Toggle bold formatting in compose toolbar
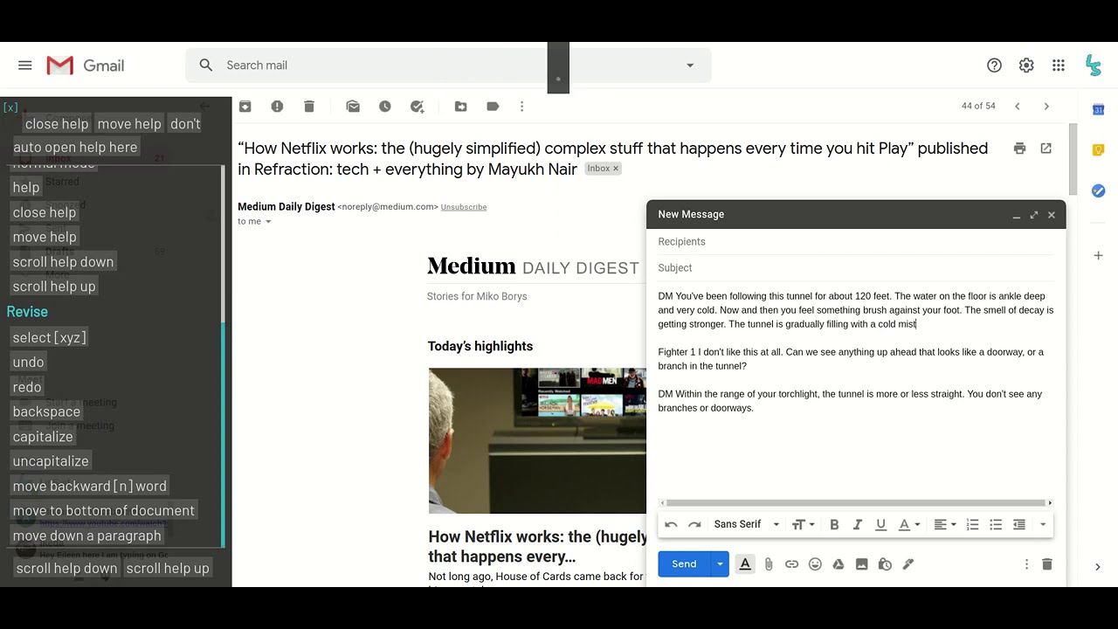This screenshot has width=1118, height=629. click(x=834, y=525)
